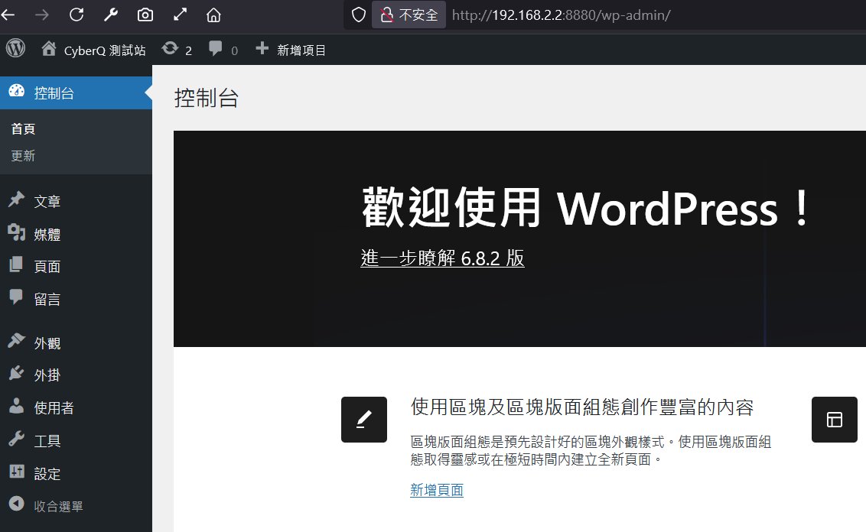Take a screenshot with the camera icon

click(x=145, y=15)
